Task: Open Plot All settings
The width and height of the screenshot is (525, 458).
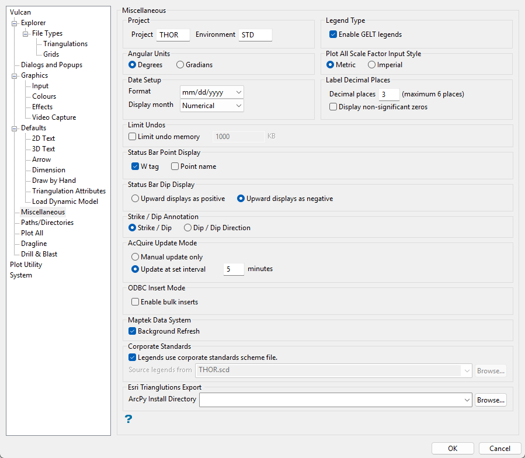Action: [32, 233]
